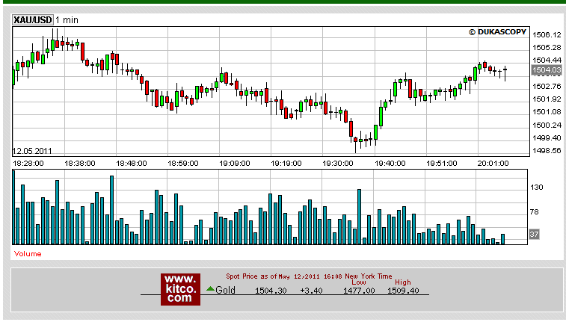The image size is (566, 325).
Task: Click the gray volume tag 37
Action: 535,235
